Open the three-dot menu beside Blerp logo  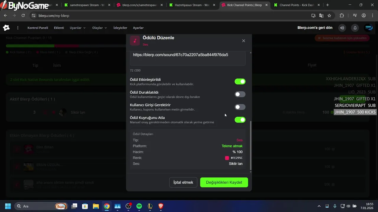point(18,28)
